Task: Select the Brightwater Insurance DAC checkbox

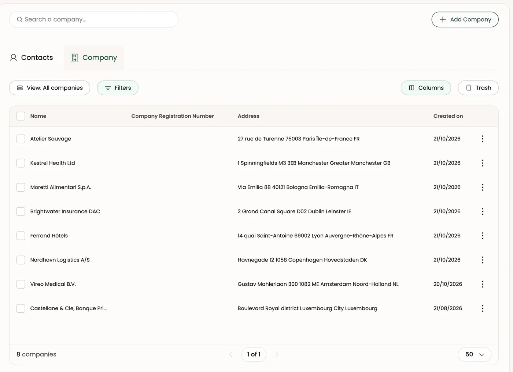Action: pos(21,211)
